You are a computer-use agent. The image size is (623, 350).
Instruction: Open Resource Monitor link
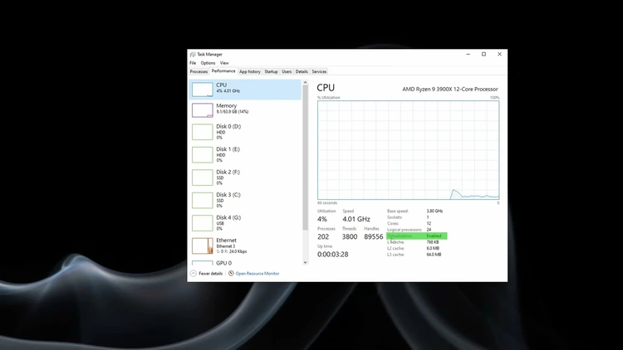(x=258, y=274)
